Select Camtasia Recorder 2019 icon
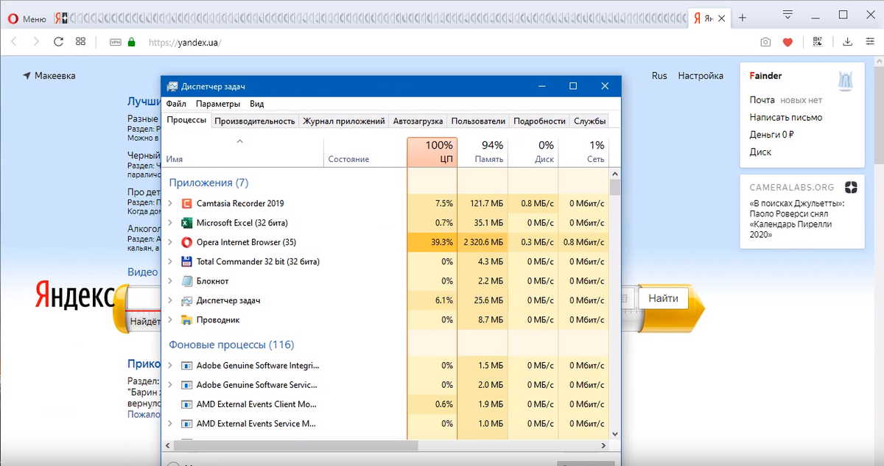The image size is (884, 466). 186,203
